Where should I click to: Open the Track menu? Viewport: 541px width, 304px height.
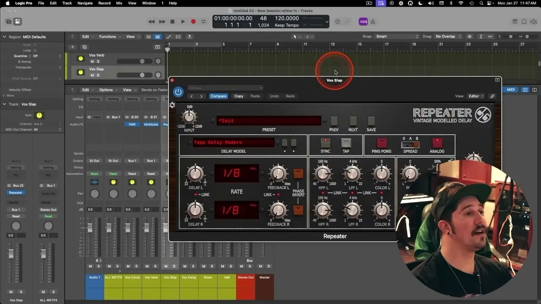coord(67,3)
